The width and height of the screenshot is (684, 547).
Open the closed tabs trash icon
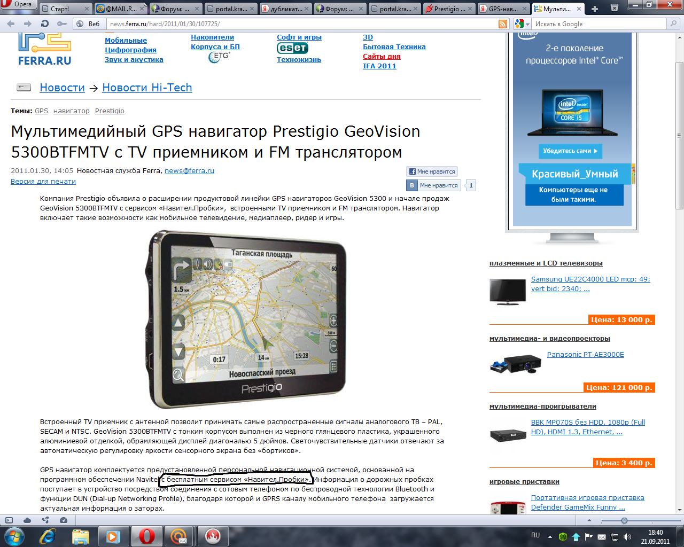tap(615, 8)
